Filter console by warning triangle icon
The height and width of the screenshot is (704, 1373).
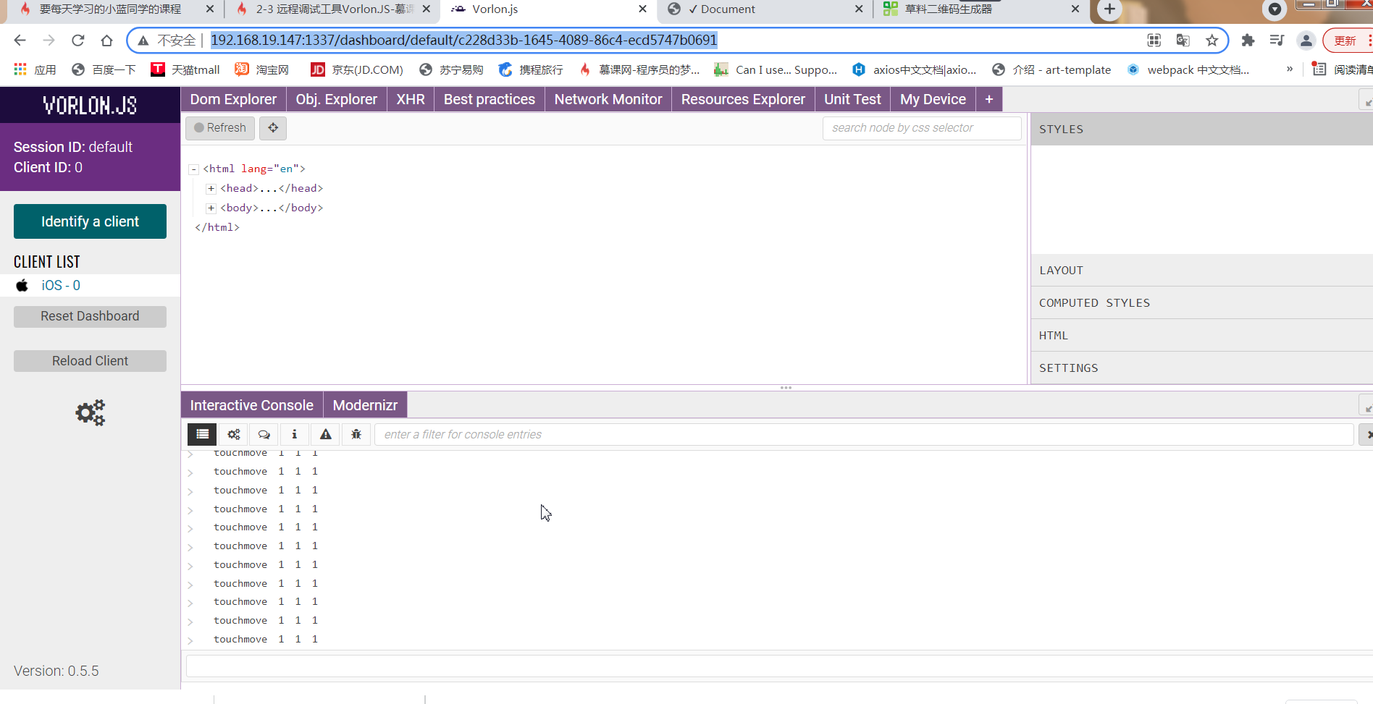pyautogui.click(x=326, y=434)
